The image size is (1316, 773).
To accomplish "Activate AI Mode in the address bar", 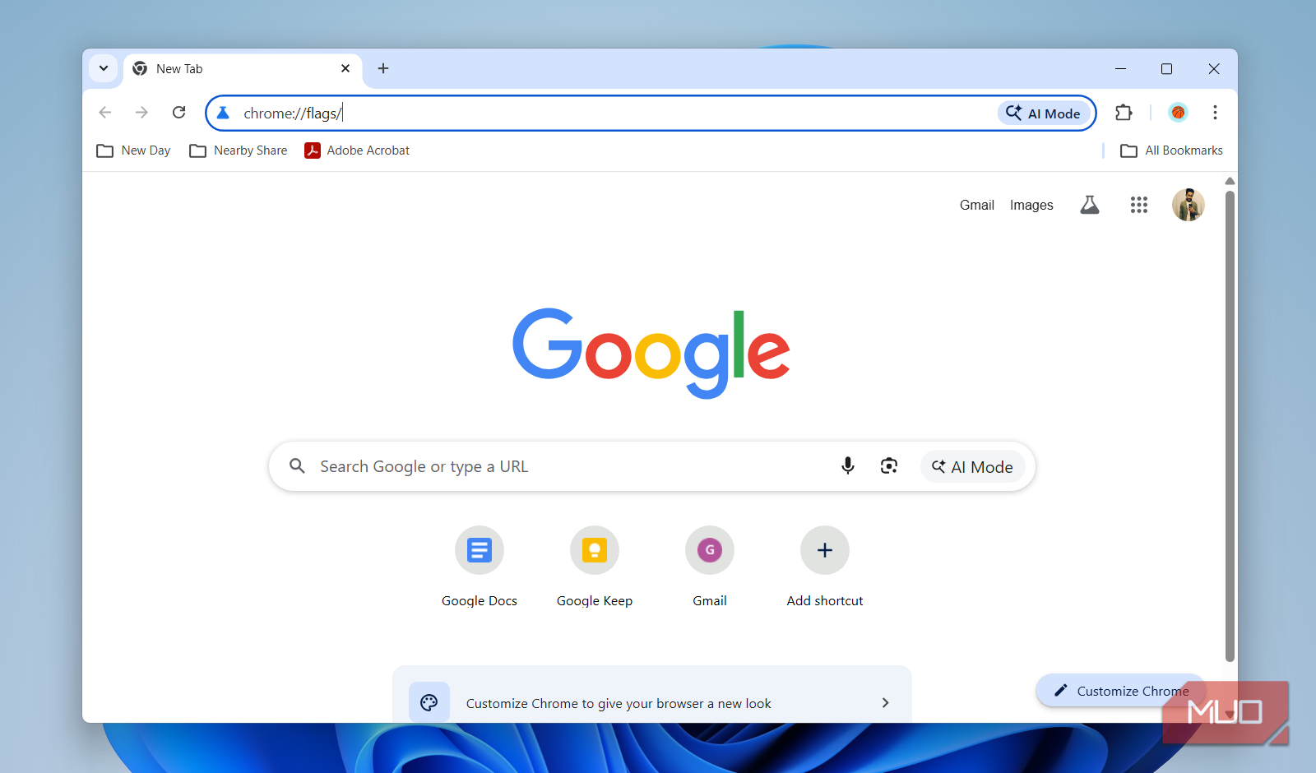I will (1044, 113).
